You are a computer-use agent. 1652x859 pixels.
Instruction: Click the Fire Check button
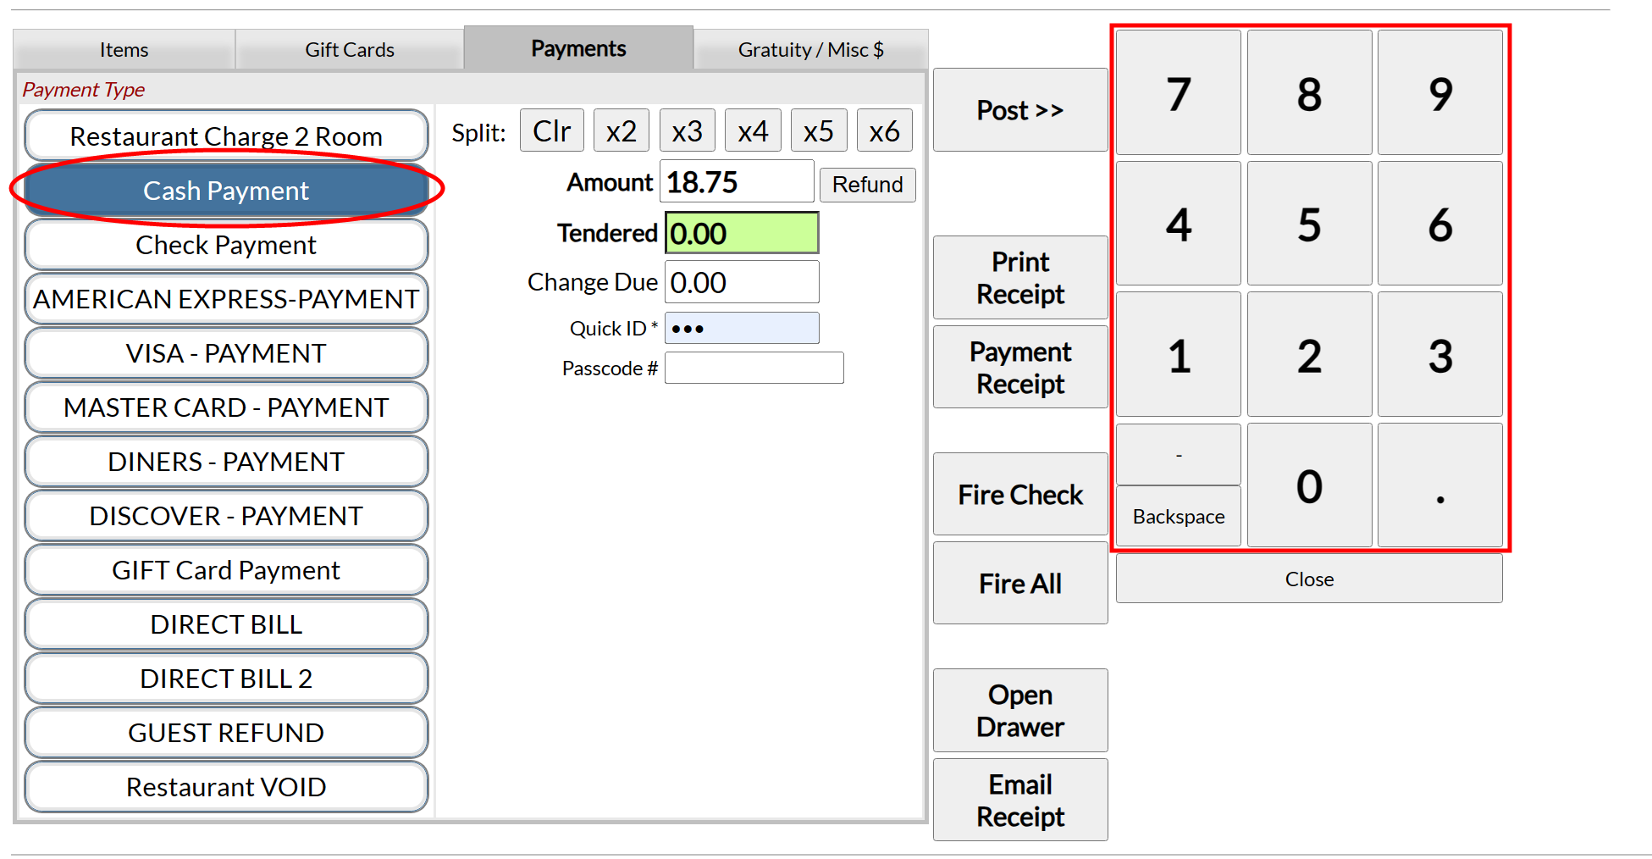click(x=1020, y=494)
